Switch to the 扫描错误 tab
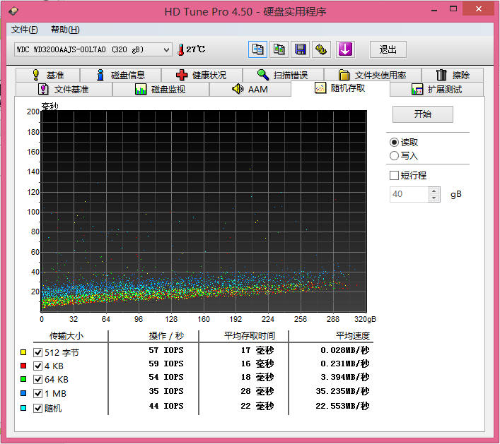 (282, 75)
